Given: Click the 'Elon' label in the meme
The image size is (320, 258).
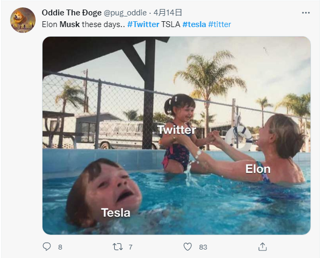Looking at the screenshot, I should click(257, 169).
